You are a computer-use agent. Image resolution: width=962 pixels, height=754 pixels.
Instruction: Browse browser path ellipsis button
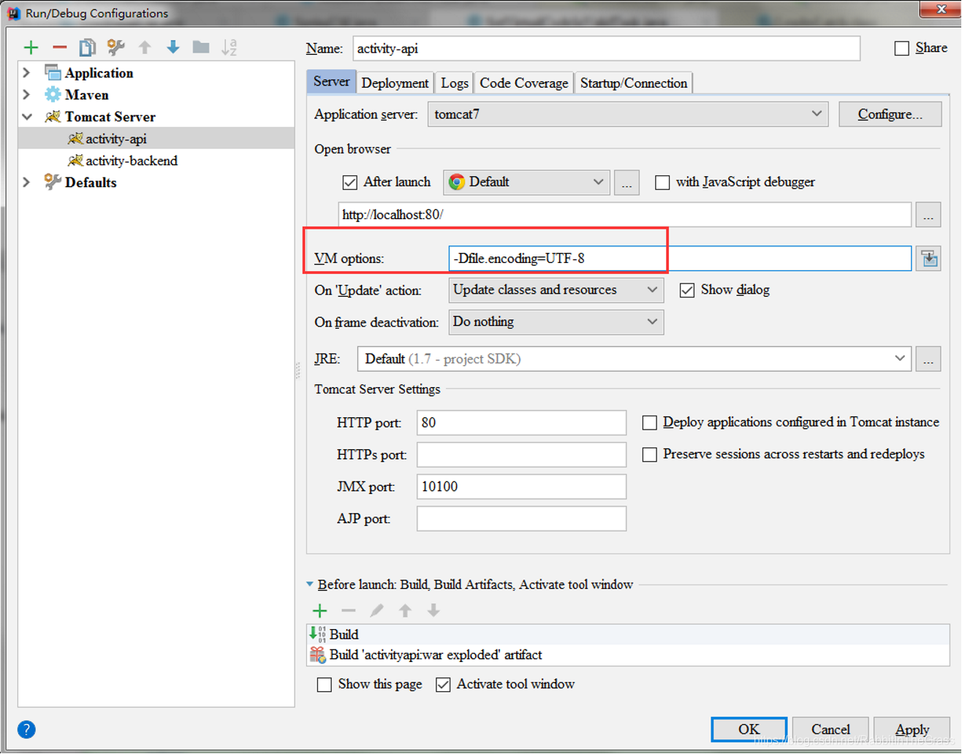click(x=626, y=182)
